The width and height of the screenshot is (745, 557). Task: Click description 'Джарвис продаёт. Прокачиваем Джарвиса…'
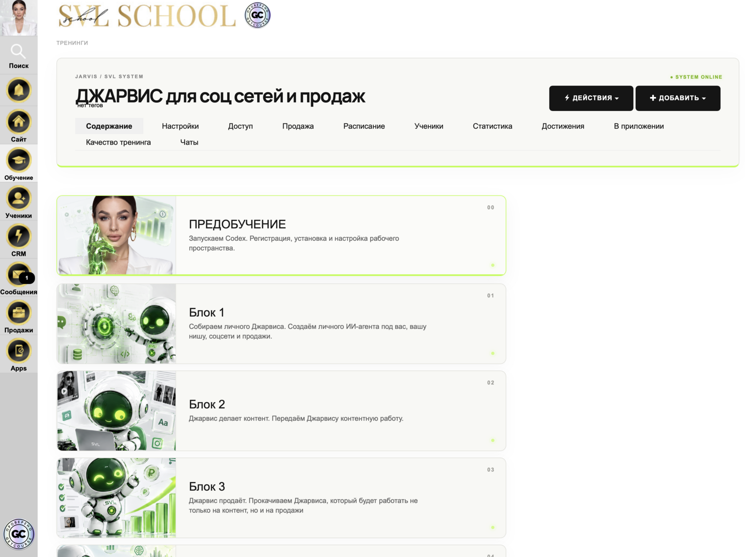tap(303, 506)
